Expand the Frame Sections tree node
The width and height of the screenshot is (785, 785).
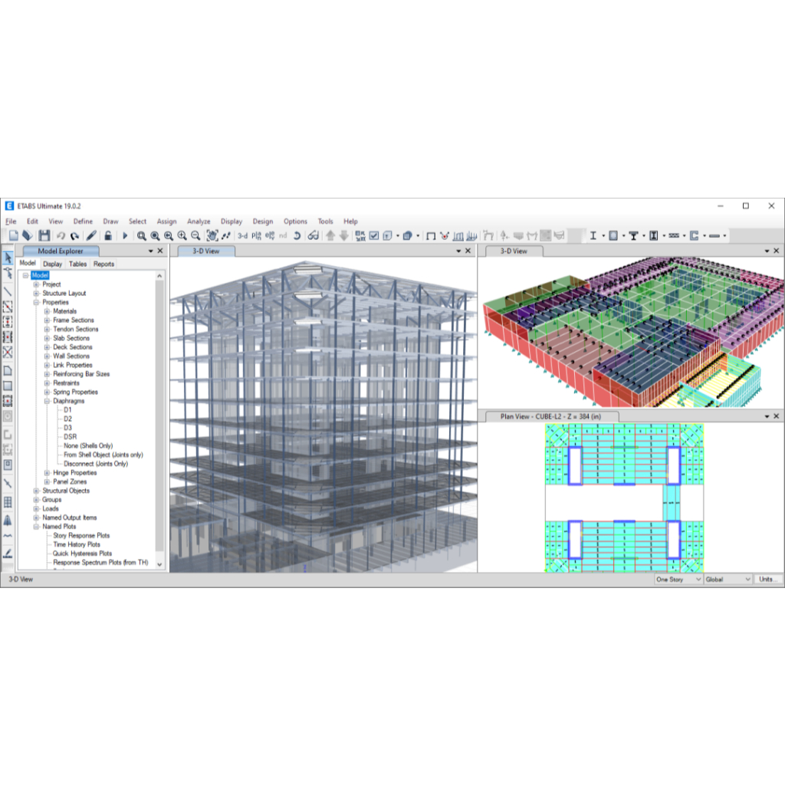[x=47, y=320]
